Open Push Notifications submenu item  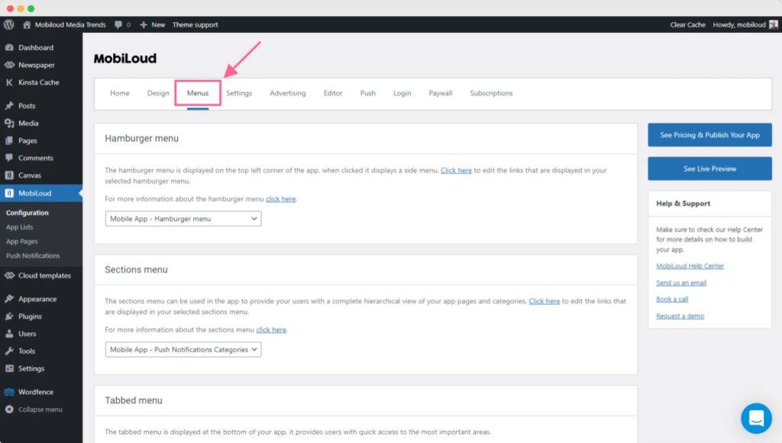click(33, 256)
